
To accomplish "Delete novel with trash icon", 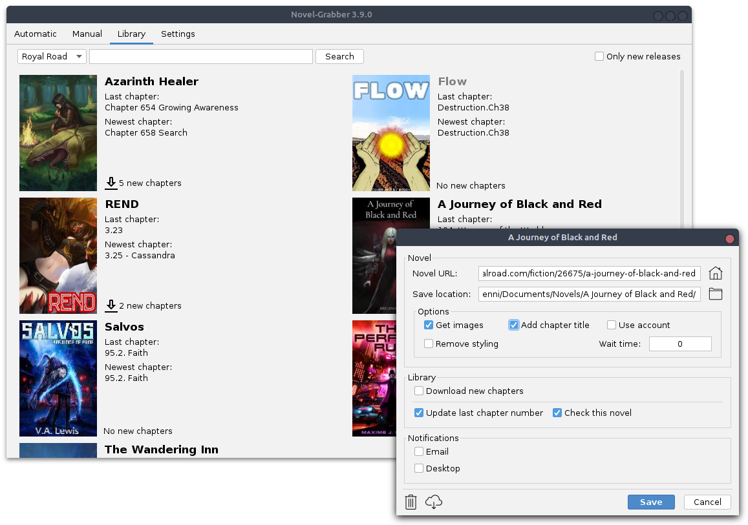I will click(x=411, y=502).
